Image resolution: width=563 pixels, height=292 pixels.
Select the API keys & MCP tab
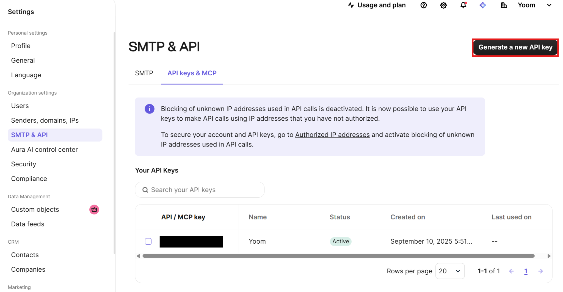(x=192, y=73)
